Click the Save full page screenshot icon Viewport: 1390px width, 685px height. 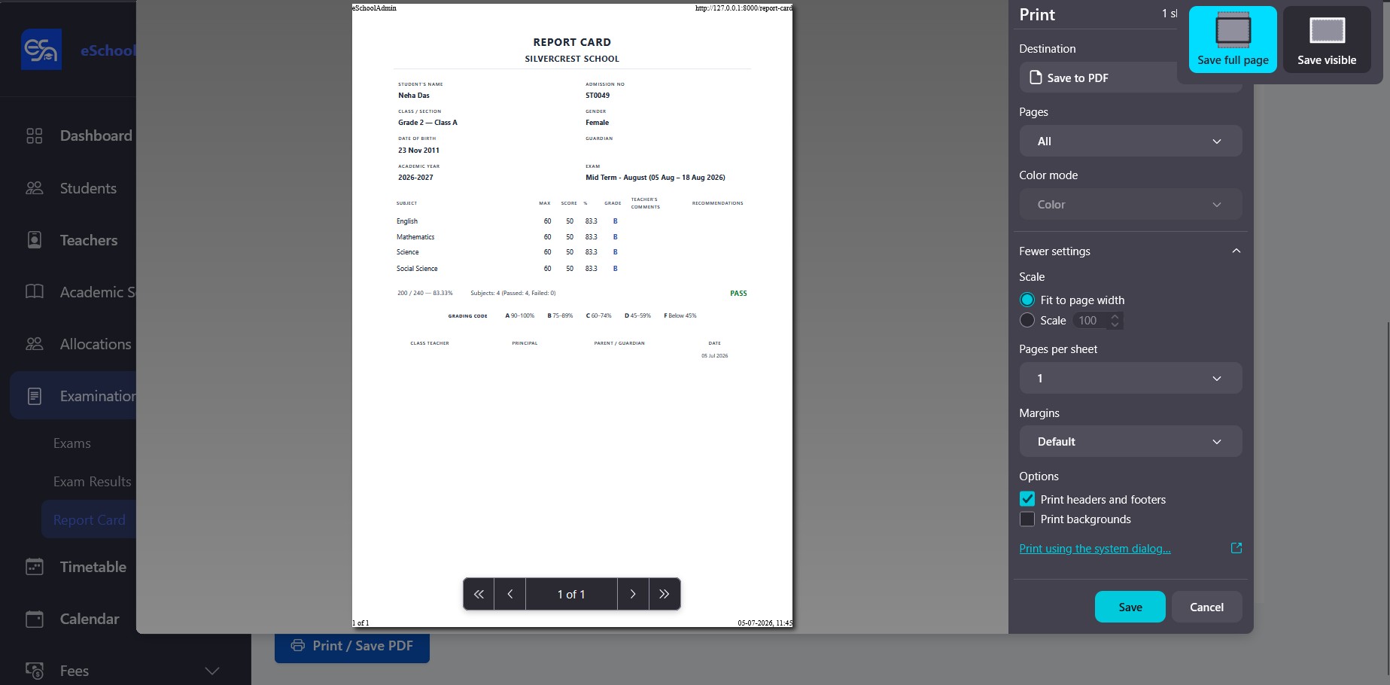(1233, 31)
